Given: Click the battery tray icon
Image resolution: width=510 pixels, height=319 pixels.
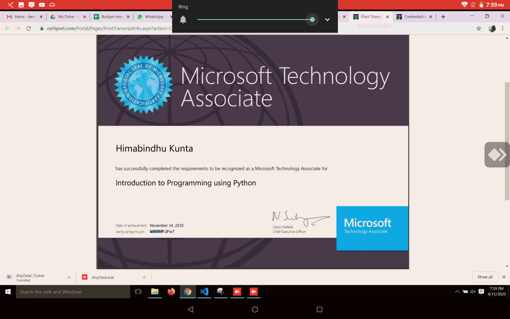Looking at the screenshot, I should pos(465,291).
